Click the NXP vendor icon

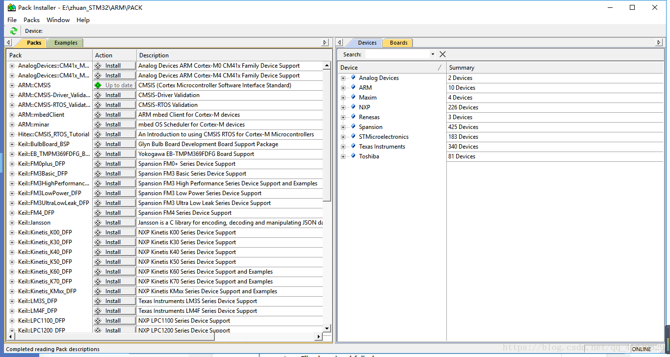353,107
